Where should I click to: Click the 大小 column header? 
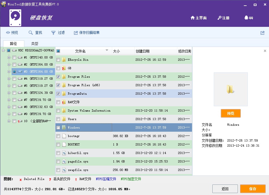[x=123, y=51]
